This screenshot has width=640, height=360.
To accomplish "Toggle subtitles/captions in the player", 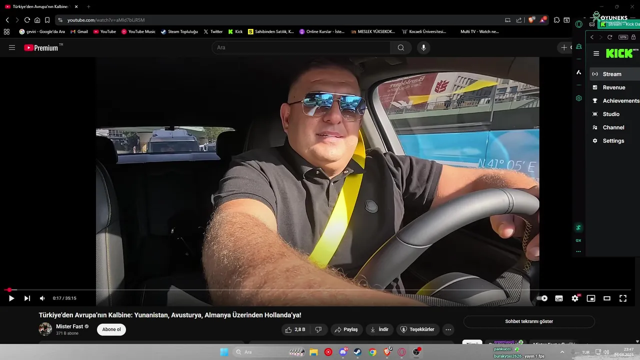I will (x=559, y=298).
